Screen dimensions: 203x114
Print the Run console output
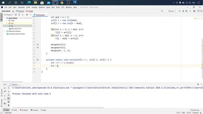(9, 102)
